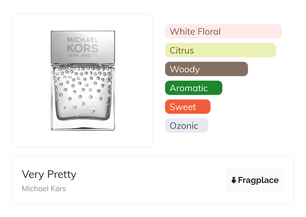Open the Fragplace wordmark link
306x217 pixels.
258,180
